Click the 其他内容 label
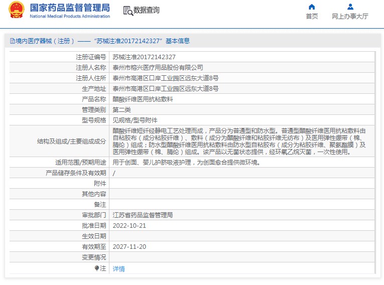This screenshot has width=384, height=285. (94, 194)
